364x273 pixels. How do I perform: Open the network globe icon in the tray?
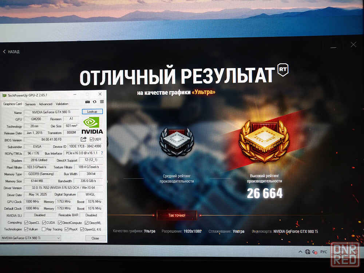tap(308, 252)
